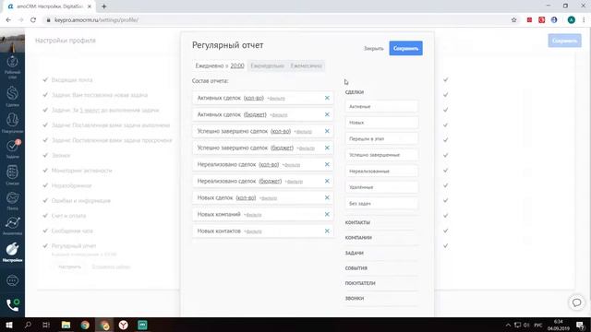
Task: Select the Ежедневно tab
Action: (220, 65)
